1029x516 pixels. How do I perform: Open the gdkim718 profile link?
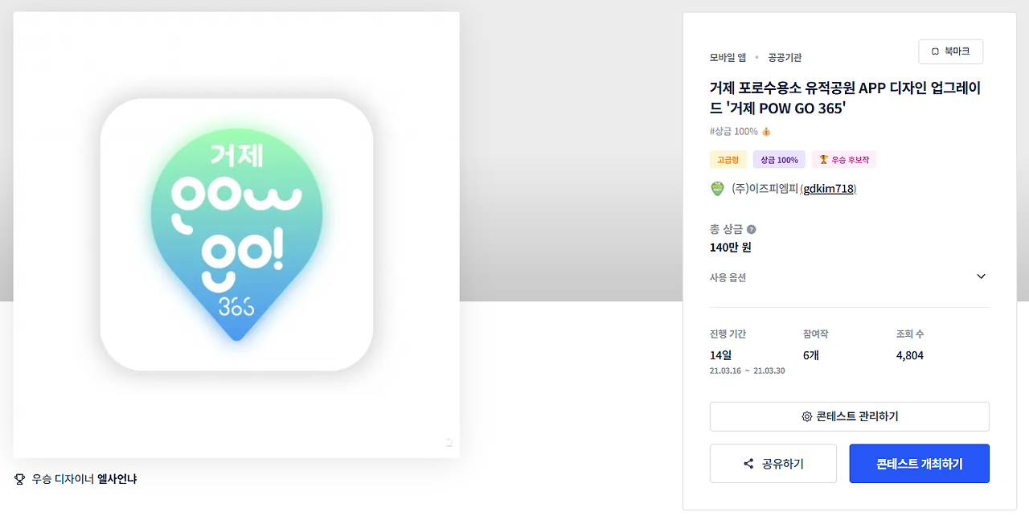point(830,189)
